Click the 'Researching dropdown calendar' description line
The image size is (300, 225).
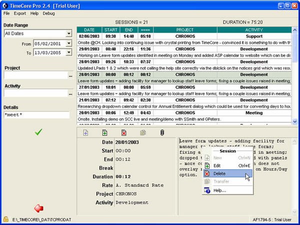pos(184,106)
